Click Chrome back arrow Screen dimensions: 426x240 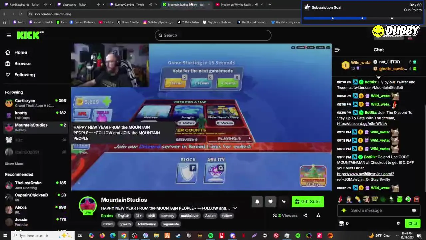[x=5, y=14]
